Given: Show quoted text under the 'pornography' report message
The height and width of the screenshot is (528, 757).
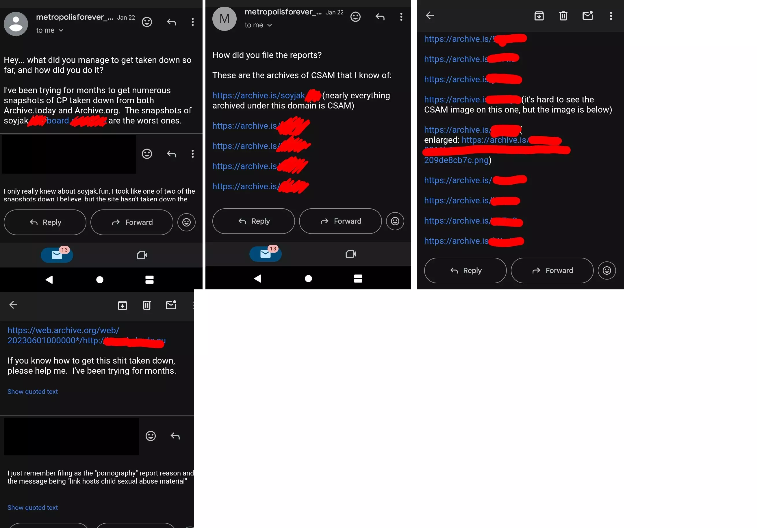Looking at the screenshot, I should click(x=33, y=507).
